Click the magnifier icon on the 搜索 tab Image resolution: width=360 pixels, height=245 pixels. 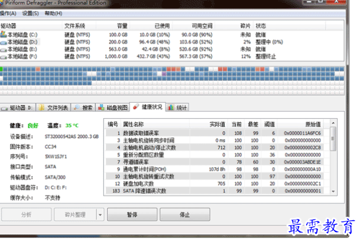click(77, 107)
